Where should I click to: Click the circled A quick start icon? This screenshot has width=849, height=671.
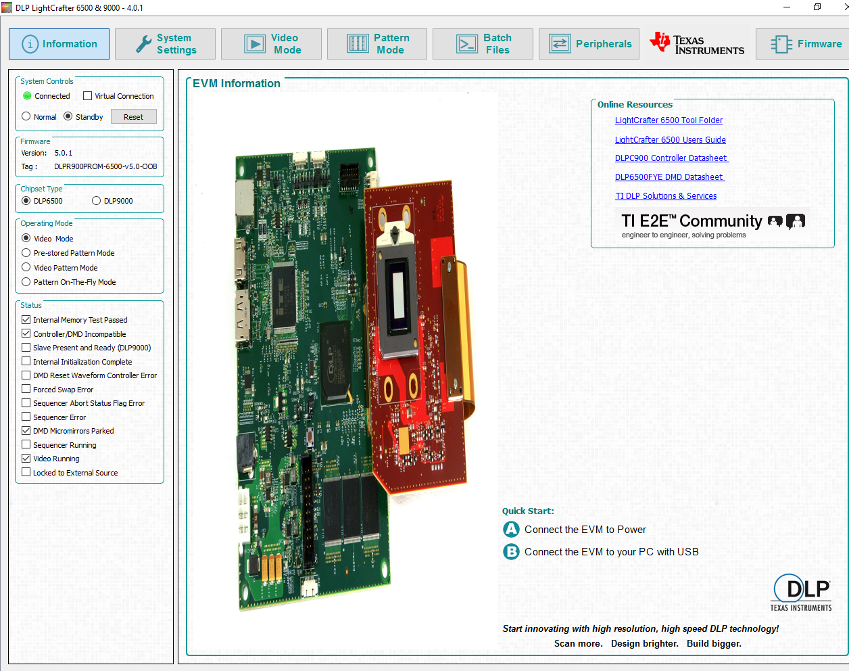tap(511, 529)
